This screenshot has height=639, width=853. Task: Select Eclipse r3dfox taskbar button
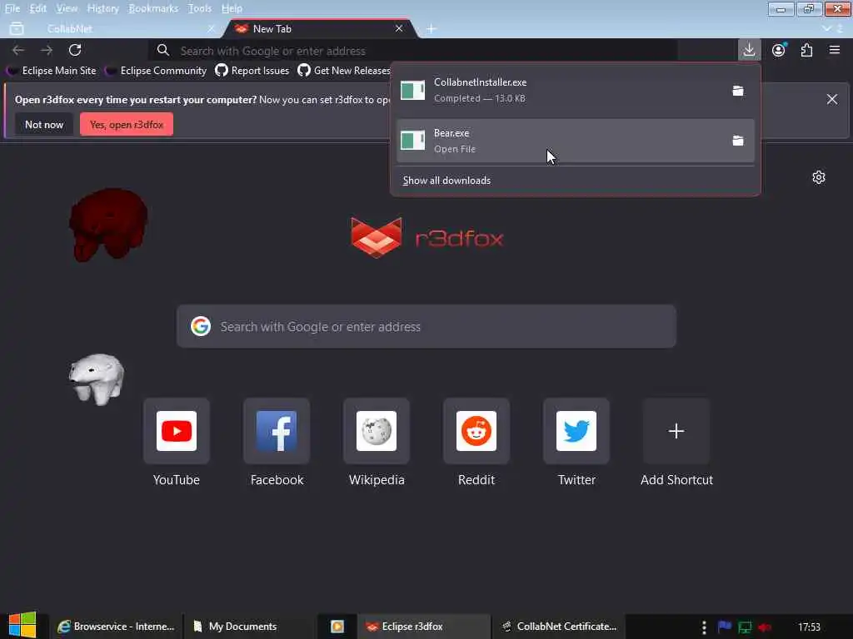coord(424,627)
